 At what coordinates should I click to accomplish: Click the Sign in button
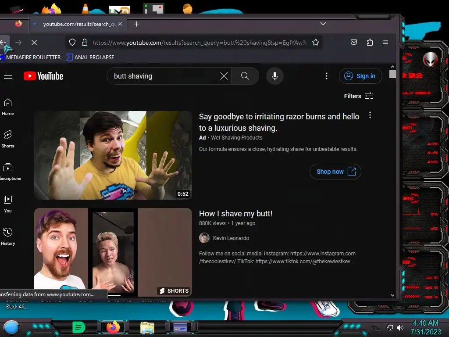[x=360, y=76]
